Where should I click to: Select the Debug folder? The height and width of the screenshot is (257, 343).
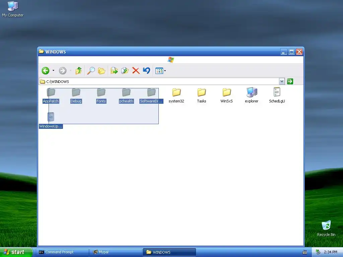[x=76, y=95]
